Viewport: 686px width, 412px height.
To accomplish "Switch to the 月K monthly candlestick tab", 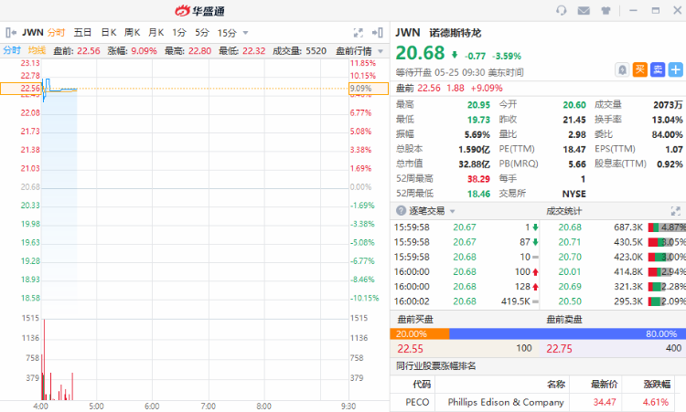I will click(155, 32).
